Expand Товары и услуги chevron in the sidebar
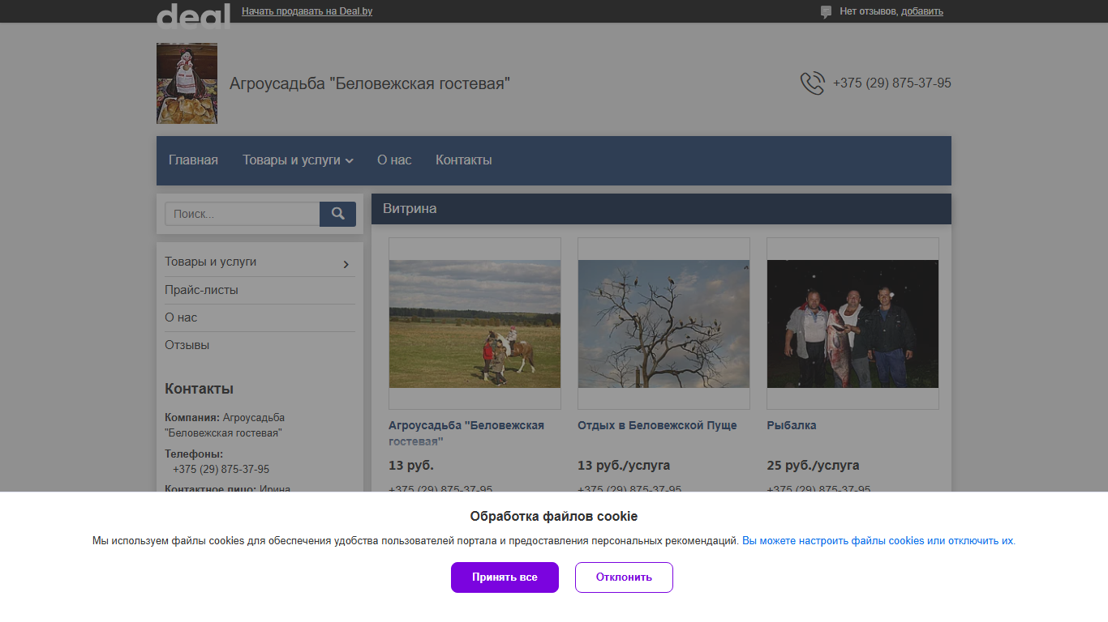The image size is (1108, 622). (346, 264)
